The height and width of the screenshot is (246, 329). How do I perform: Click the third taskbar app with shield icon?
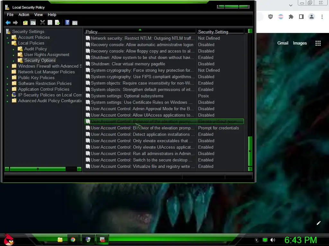coord(88,240)
